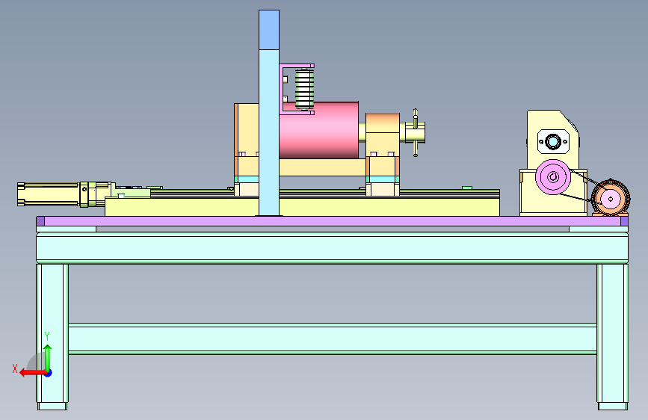The width and height of the screenshot is (648, 420).
Task: Select the dark blue top section of column
Action: coord(269,30)
